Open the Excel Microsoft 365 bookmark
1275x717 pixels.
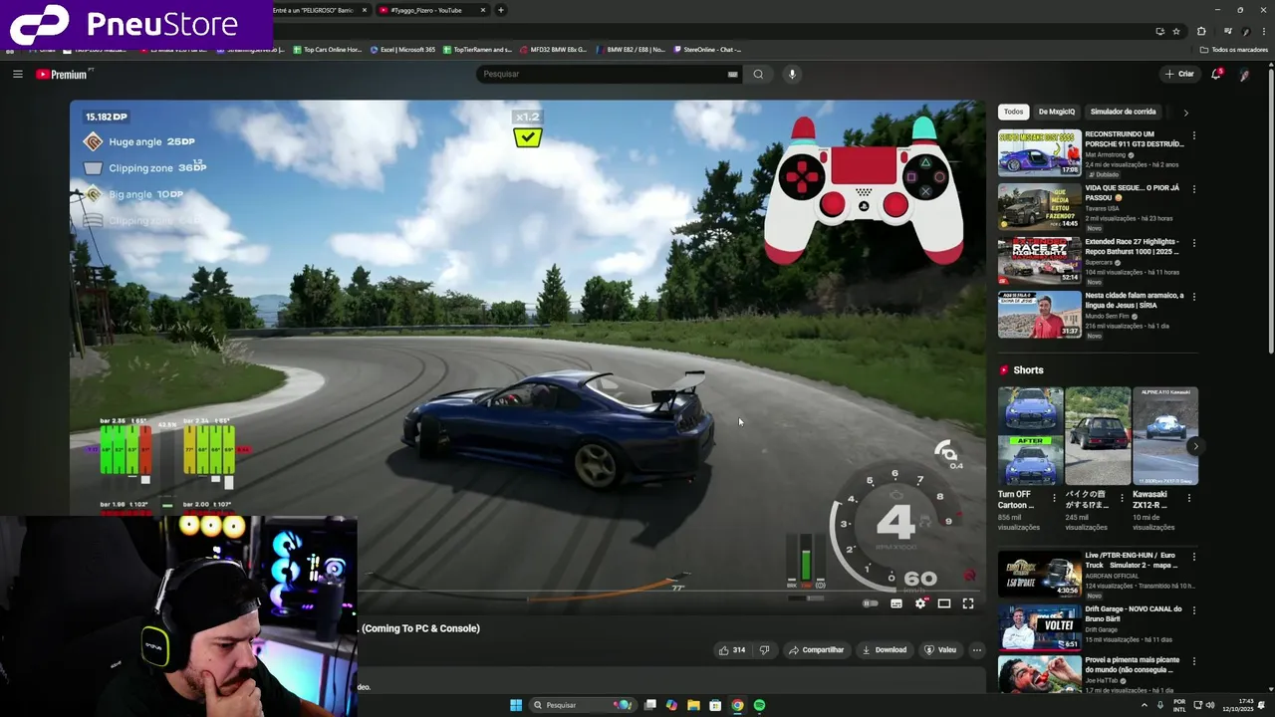coord(402,49)
